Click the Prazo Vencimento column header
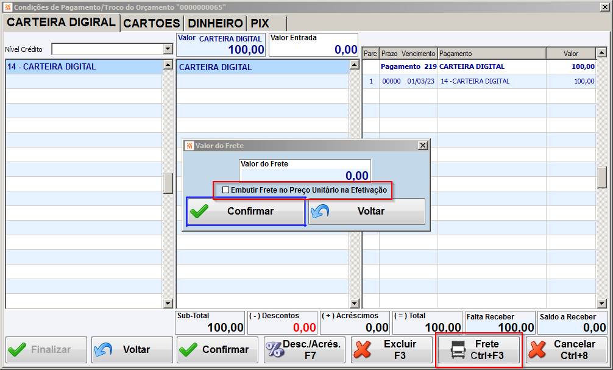This screenshot has height=370, width=613. click(x=408, y=53)
